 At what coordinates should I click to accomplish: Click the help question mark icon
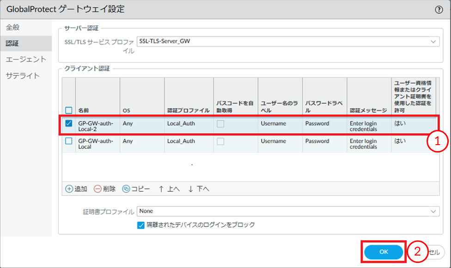(439, 9)
